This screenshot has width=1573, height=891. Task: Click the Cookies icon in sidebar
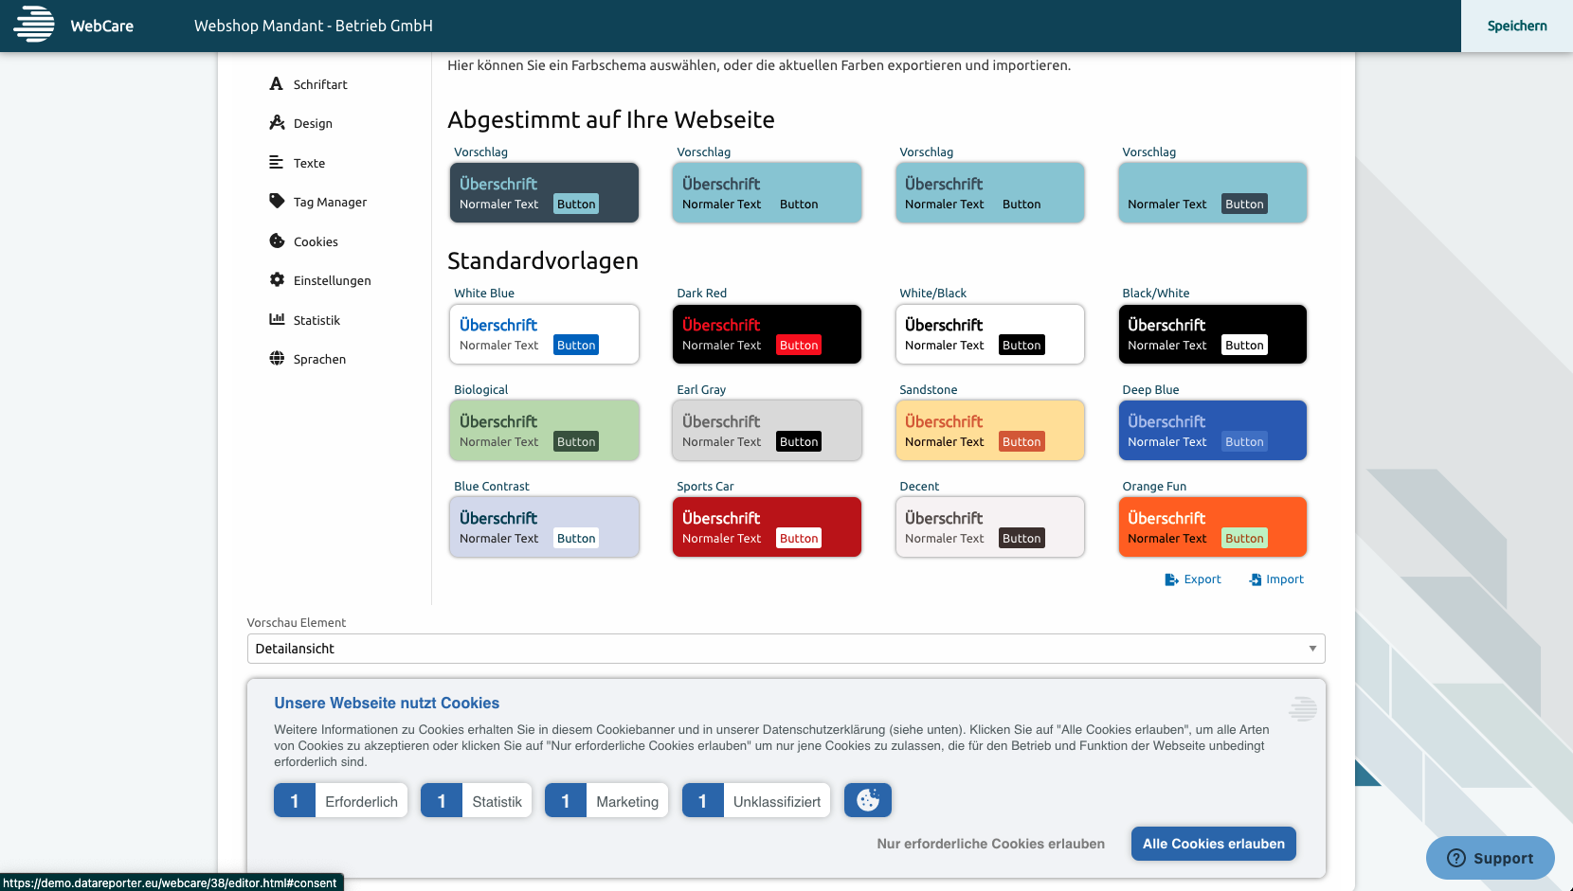pyautogui.click(x=277, y=241)
